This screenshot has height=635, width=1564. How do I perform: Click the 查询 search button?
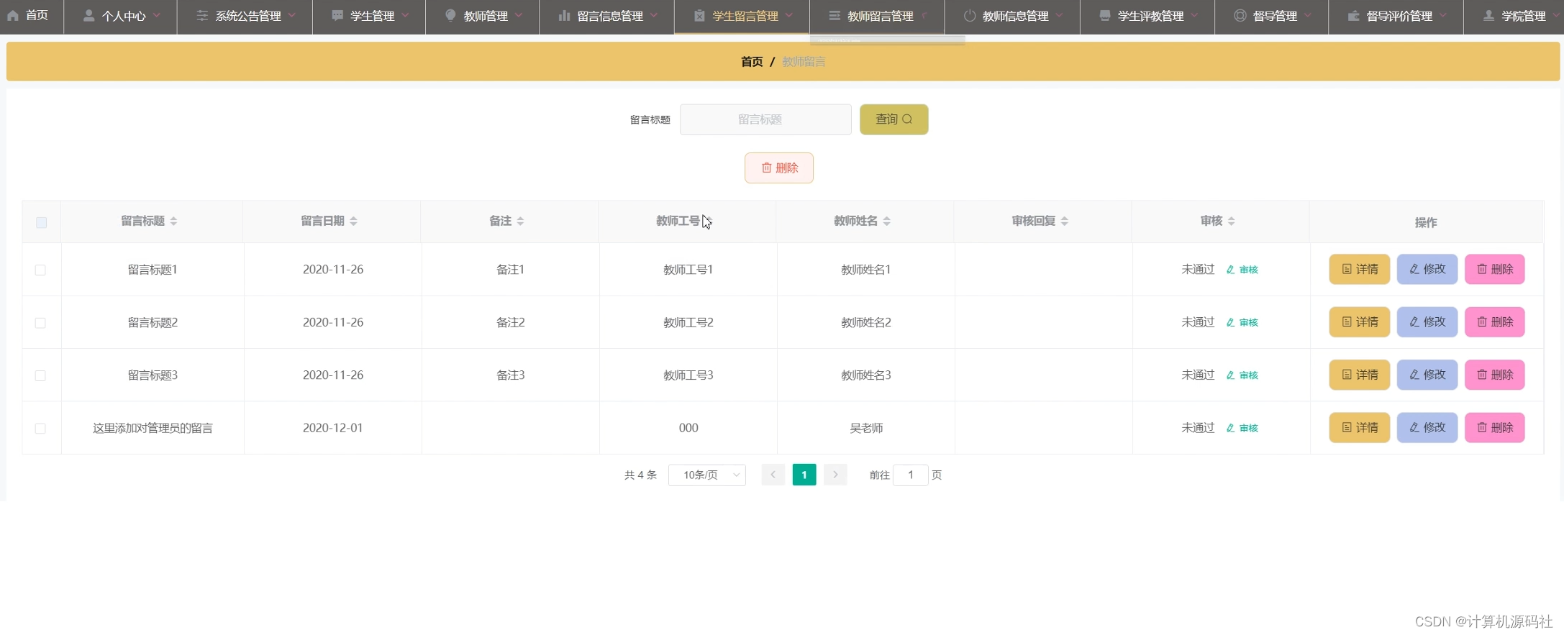(894, 119)
